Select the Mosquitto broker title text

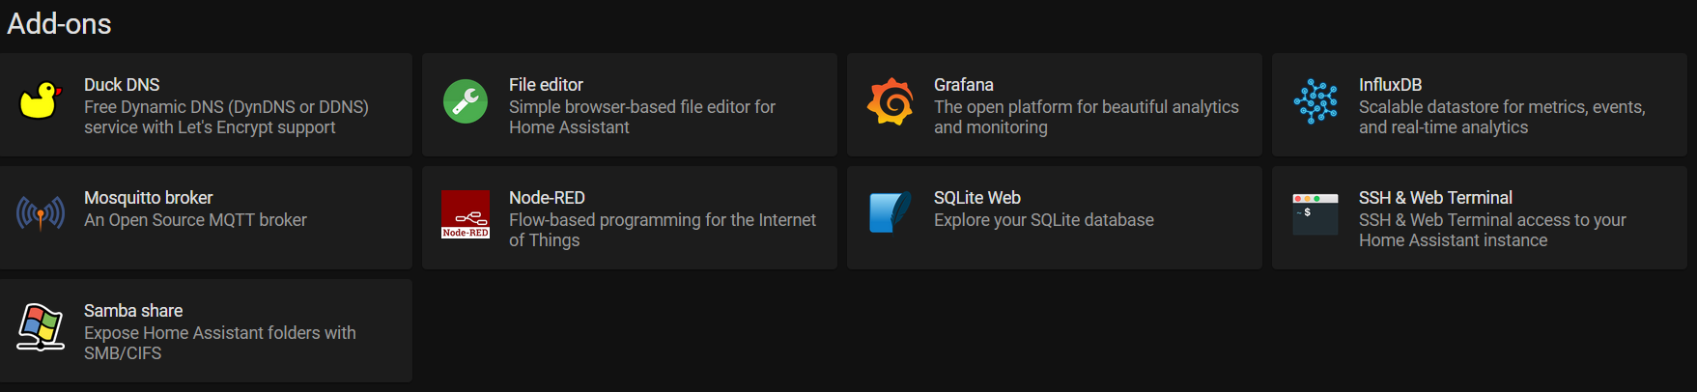click(148, 198)
